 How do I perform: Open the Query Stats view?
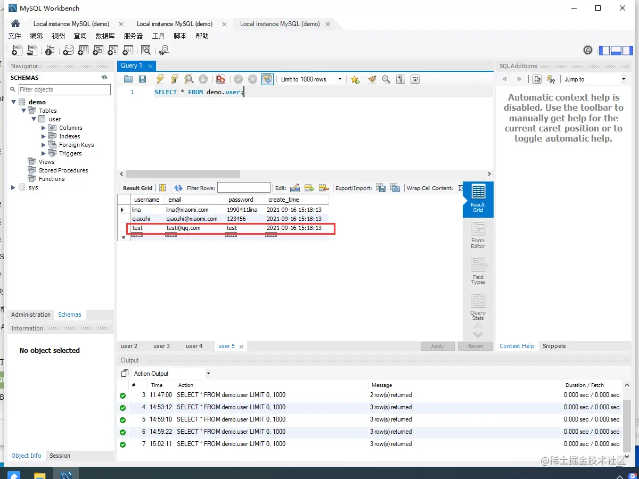pos(478,307)
